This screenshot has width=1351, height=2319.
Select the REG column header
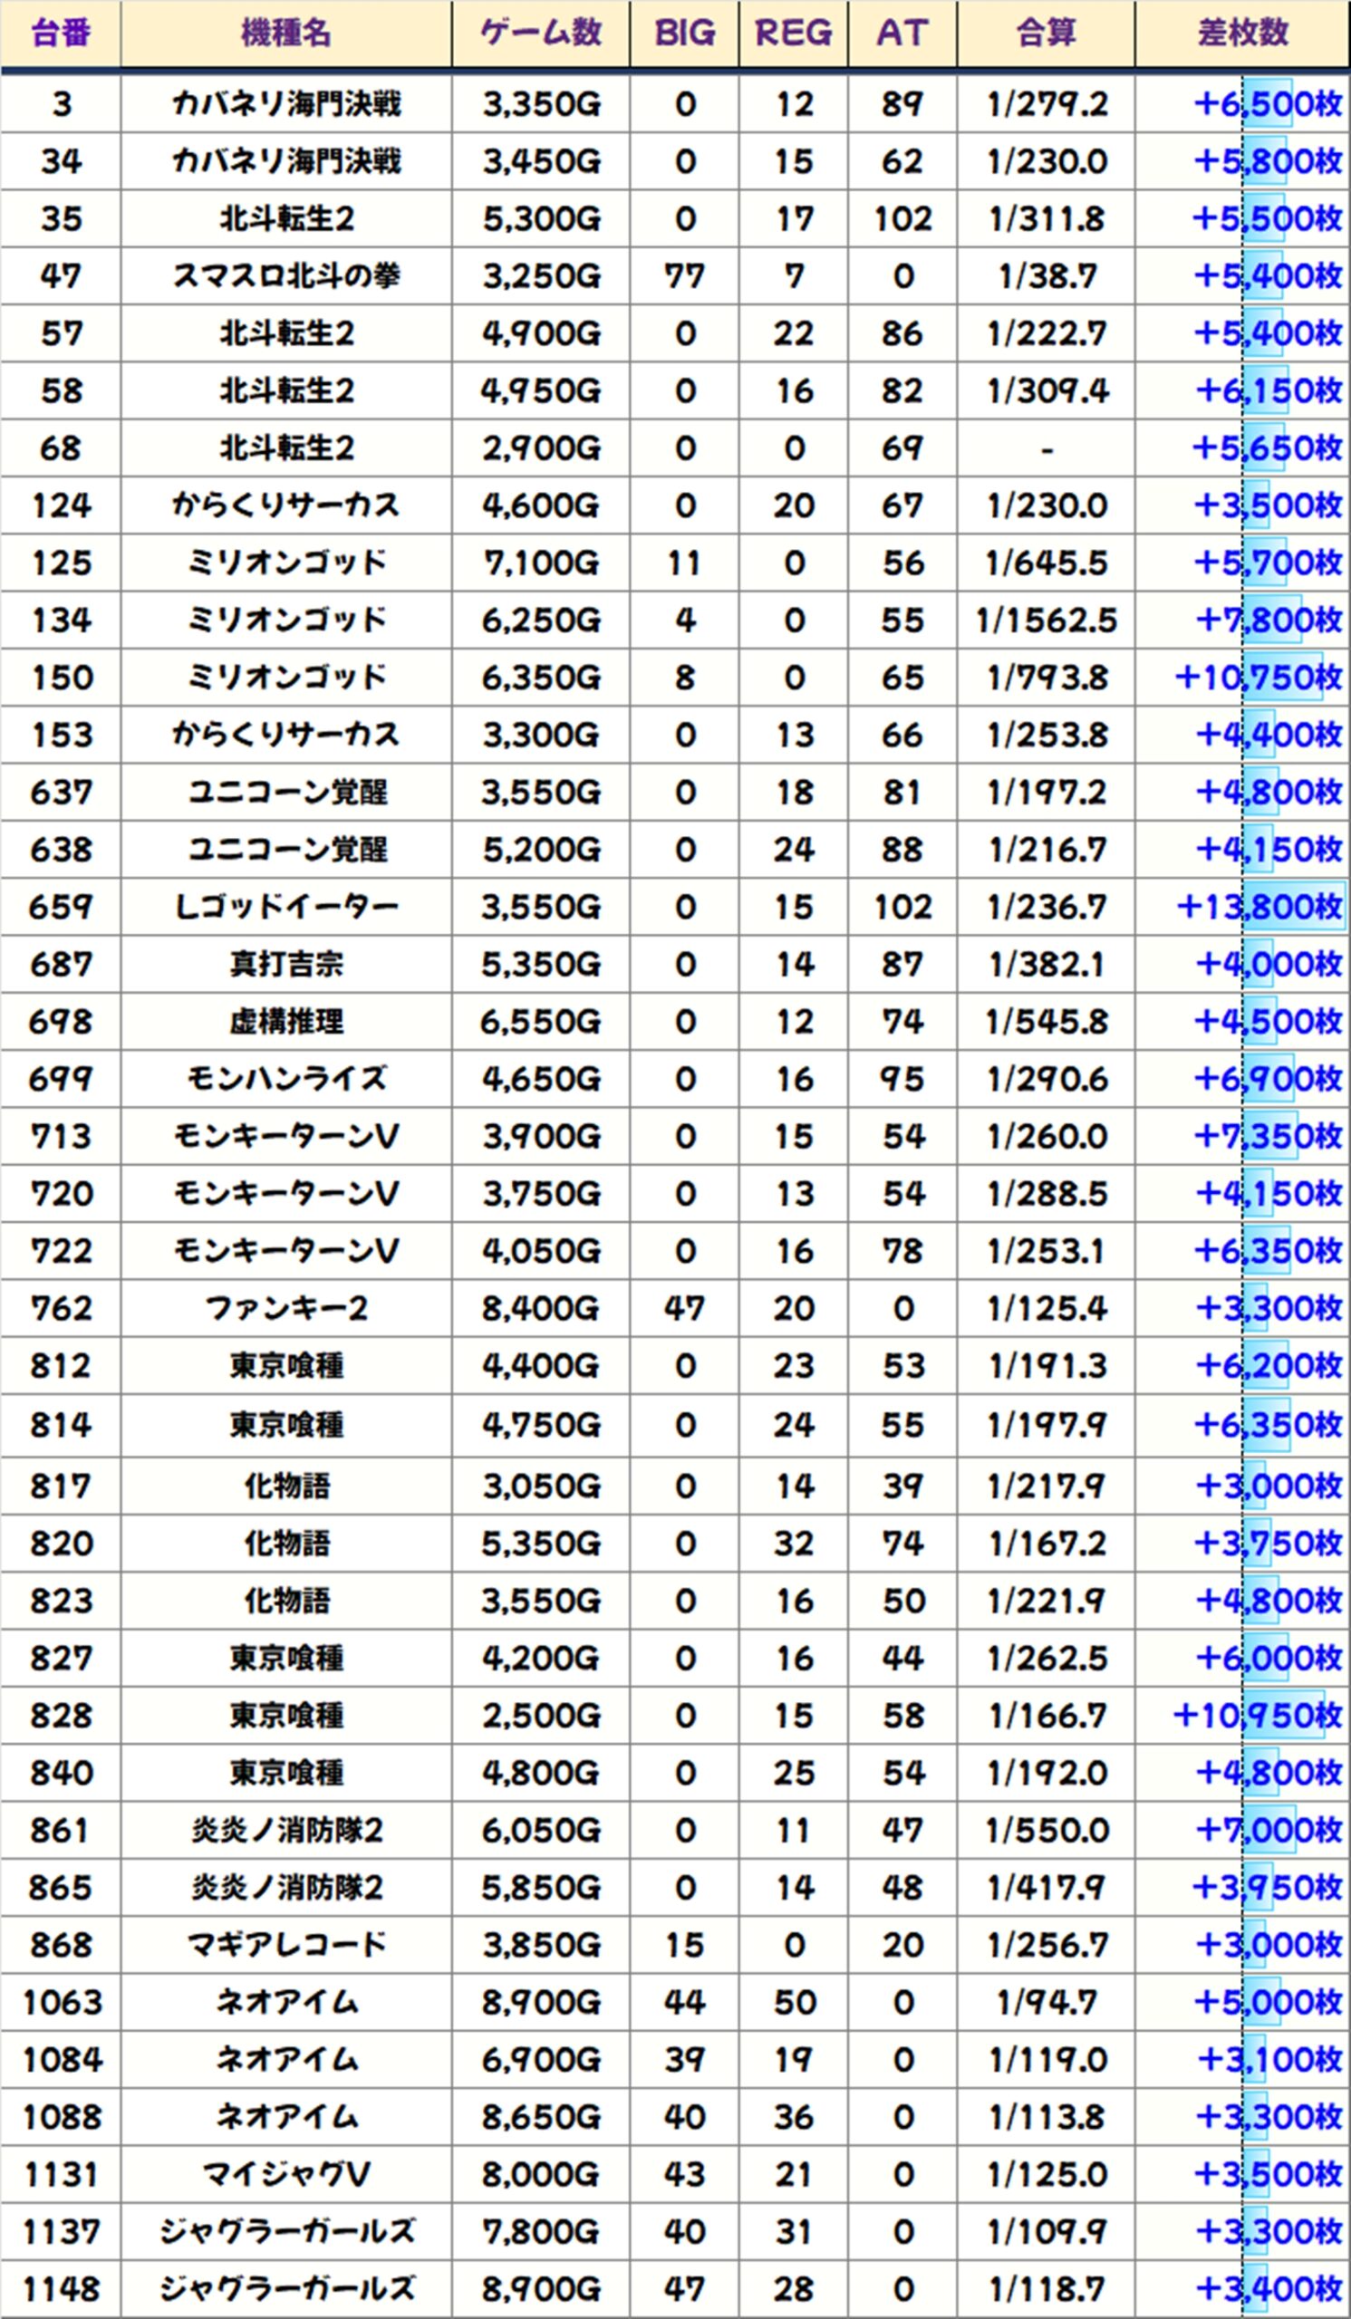point(792,34)
